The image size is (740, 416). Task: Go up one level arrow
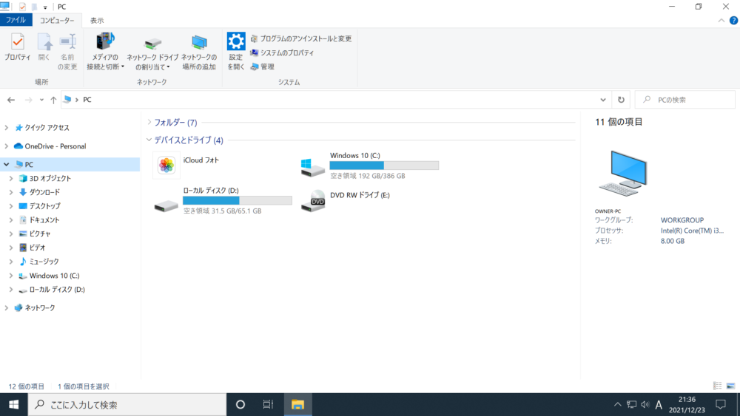click(53, 100)
